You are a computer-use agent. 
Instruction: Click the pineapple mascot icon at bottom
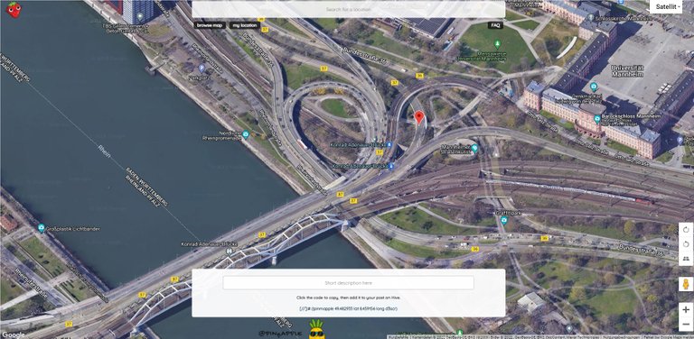316,330
